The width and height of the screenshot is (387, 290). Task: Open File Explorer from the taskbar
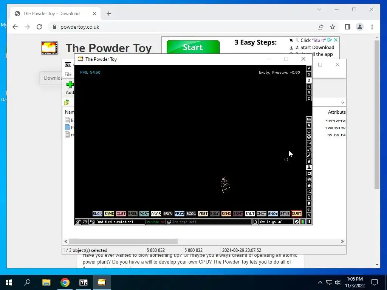coord(46,282)
